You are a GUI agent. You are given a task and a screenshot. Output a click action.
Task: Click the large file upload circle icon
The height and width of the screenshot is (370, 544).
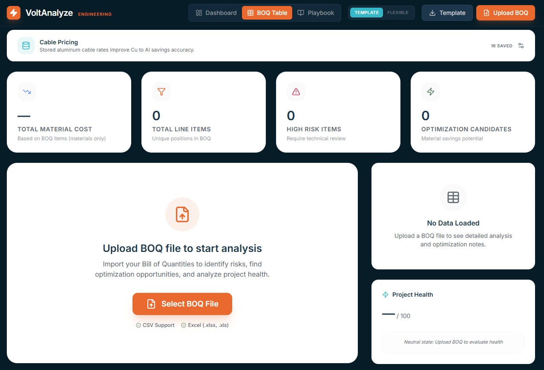coord(182,214)
